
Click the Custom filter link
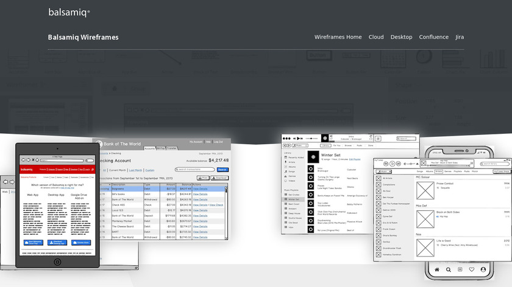tap(150, 170)
